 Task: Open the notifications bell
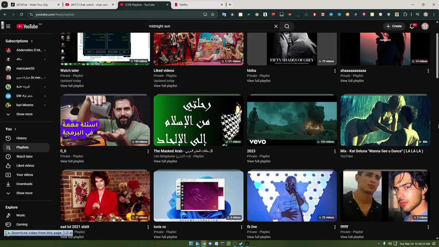412,26
